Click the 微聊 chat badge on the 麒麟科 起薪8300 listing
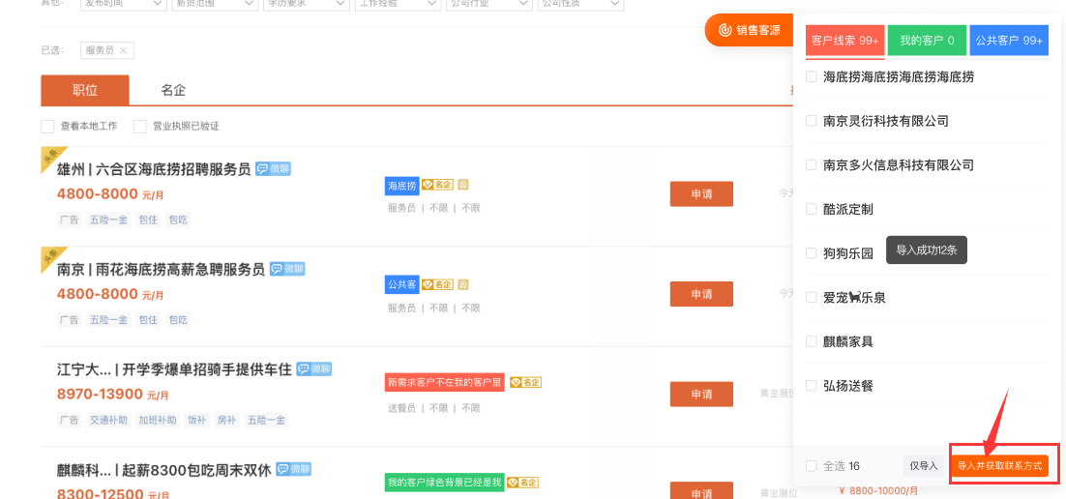Image resolution: width=1066 pixels, height=499 pixels. click(294, 469)
